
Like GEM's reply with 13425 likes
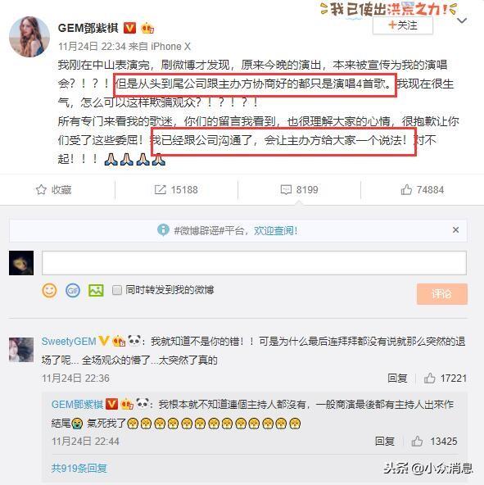tap(417, 441)
